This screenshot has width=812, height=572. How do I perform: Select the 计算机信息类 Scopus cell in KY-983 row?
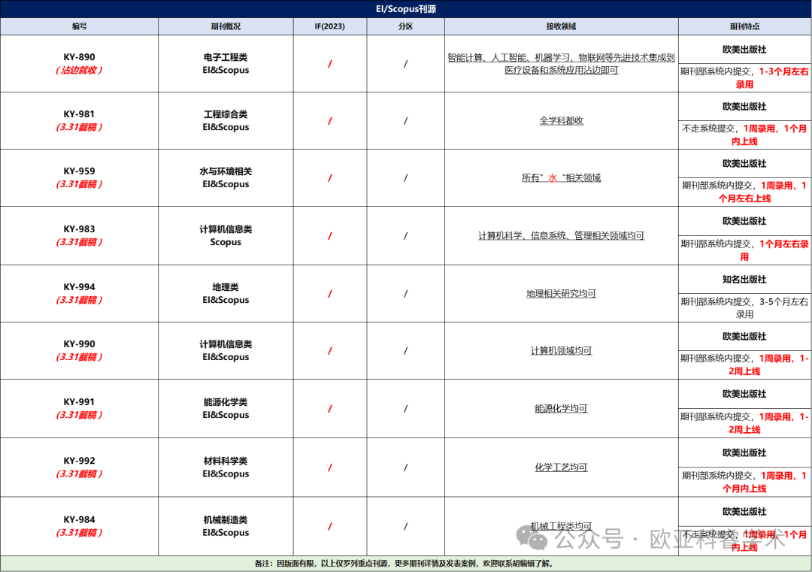(226, 235)
